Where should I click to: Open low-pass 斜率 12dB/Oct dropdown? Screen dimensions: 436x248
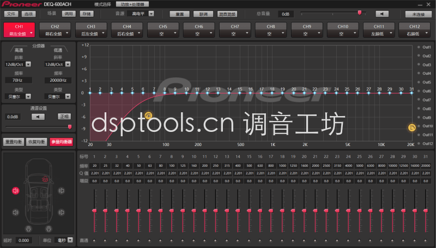(x=68, y=64)
